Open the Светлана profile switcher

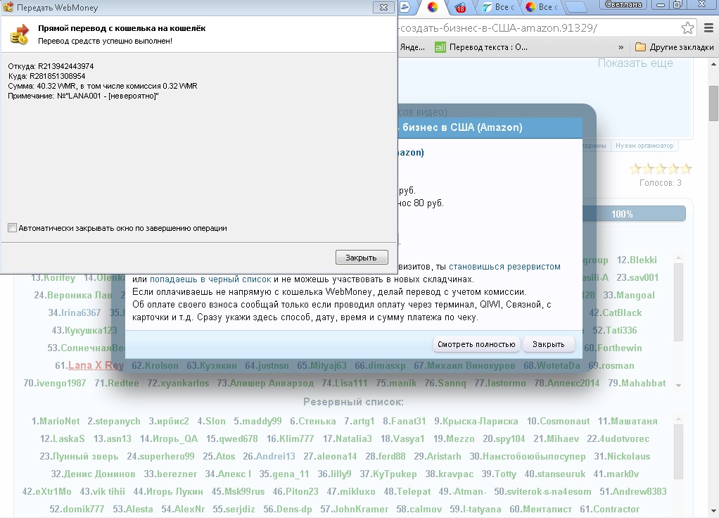[x=623, y=5]
